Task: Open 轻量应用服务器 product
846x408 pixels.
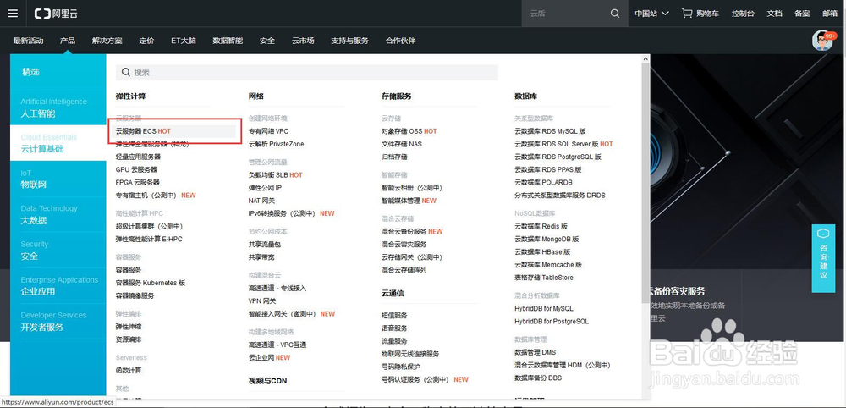Action: click(138, 157)
